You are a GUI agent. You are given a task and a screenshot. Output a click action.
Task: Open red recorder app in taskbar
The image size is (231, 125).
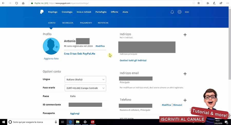tap(92, 122)
